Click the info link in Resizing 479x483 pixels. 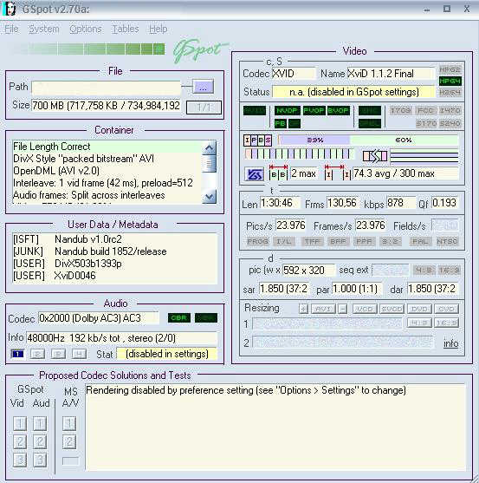point(450,343)
